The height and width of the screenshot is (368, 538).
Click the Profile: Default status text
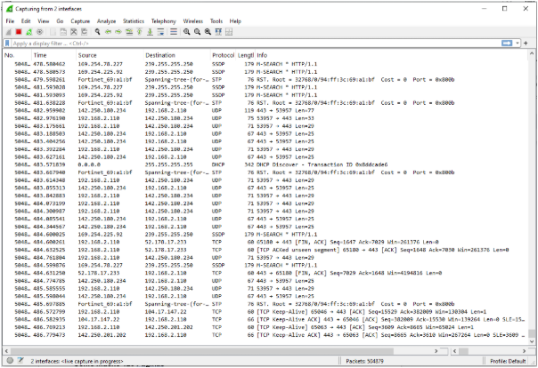[508, 363]
